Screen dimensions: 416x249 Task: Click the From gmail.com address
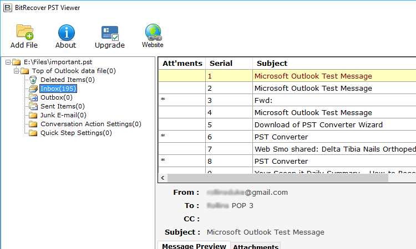(247, 193)
